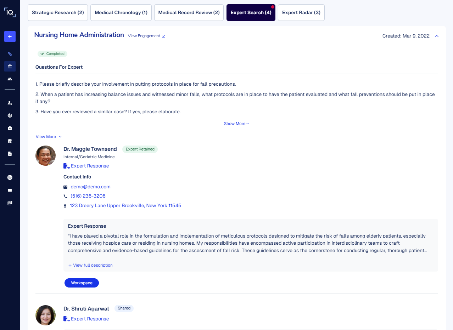Image resolution: width=453 pixels, height=330 pixels.
Task: Expand Show More under questions
Action: coord(236,124)
